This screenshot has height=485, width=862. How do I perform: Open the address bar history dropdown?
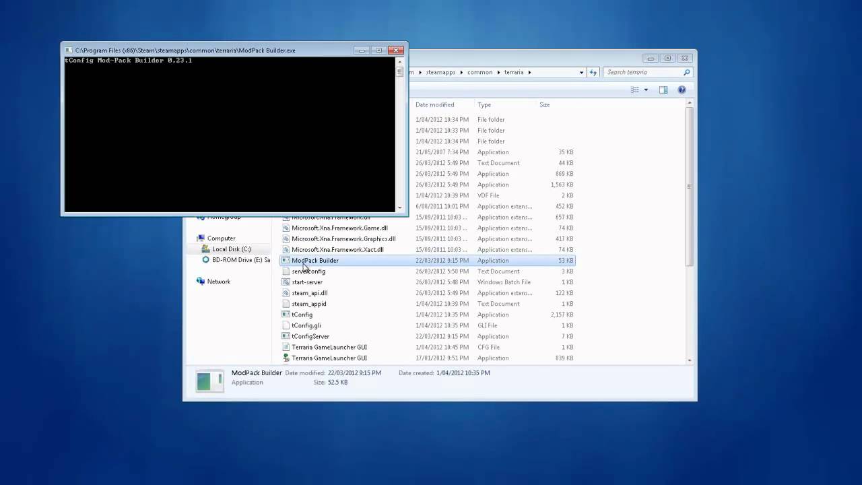581,72
